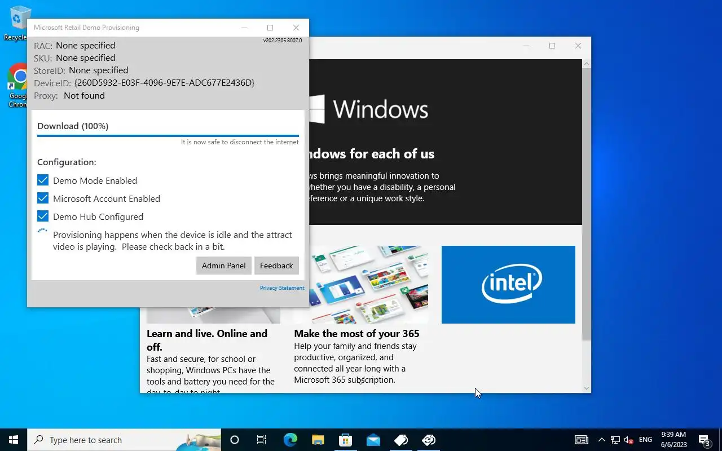This screenshot has width=722, height=451.
Task: Click the Cortana circle icon on taskbar
Action: point(235,440)
